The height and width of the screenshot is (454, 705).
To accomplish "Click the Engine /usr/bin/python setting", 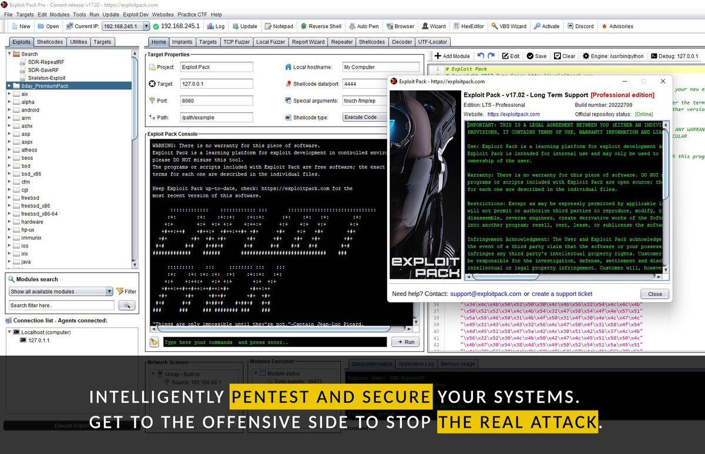I will tap(613, 56).
